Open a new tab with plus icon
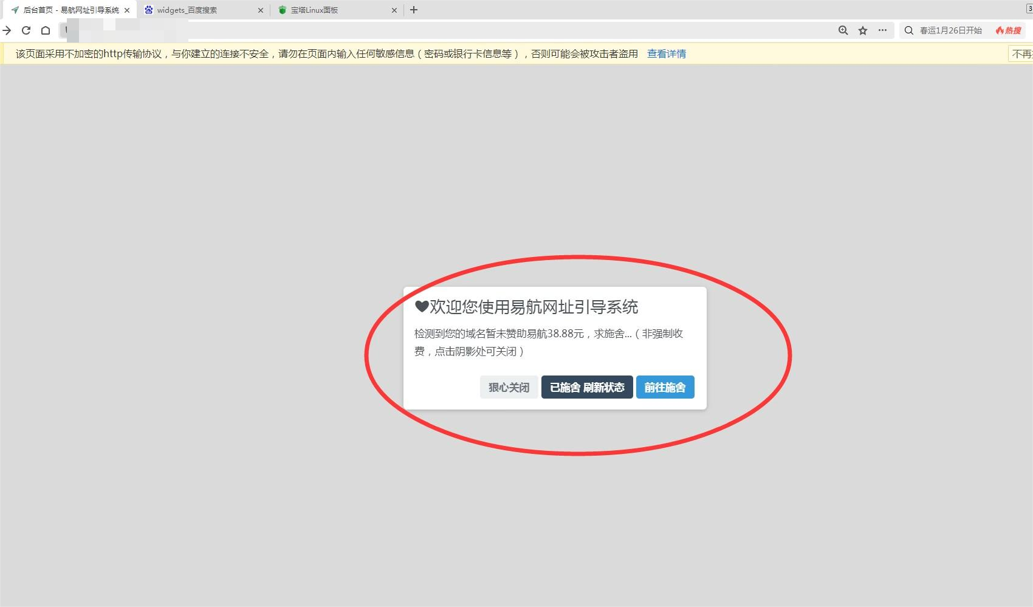 [414, 10]
